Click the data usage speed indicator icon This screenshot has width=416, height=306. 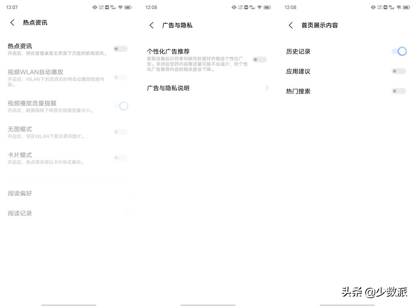click(x=101, y=7)
